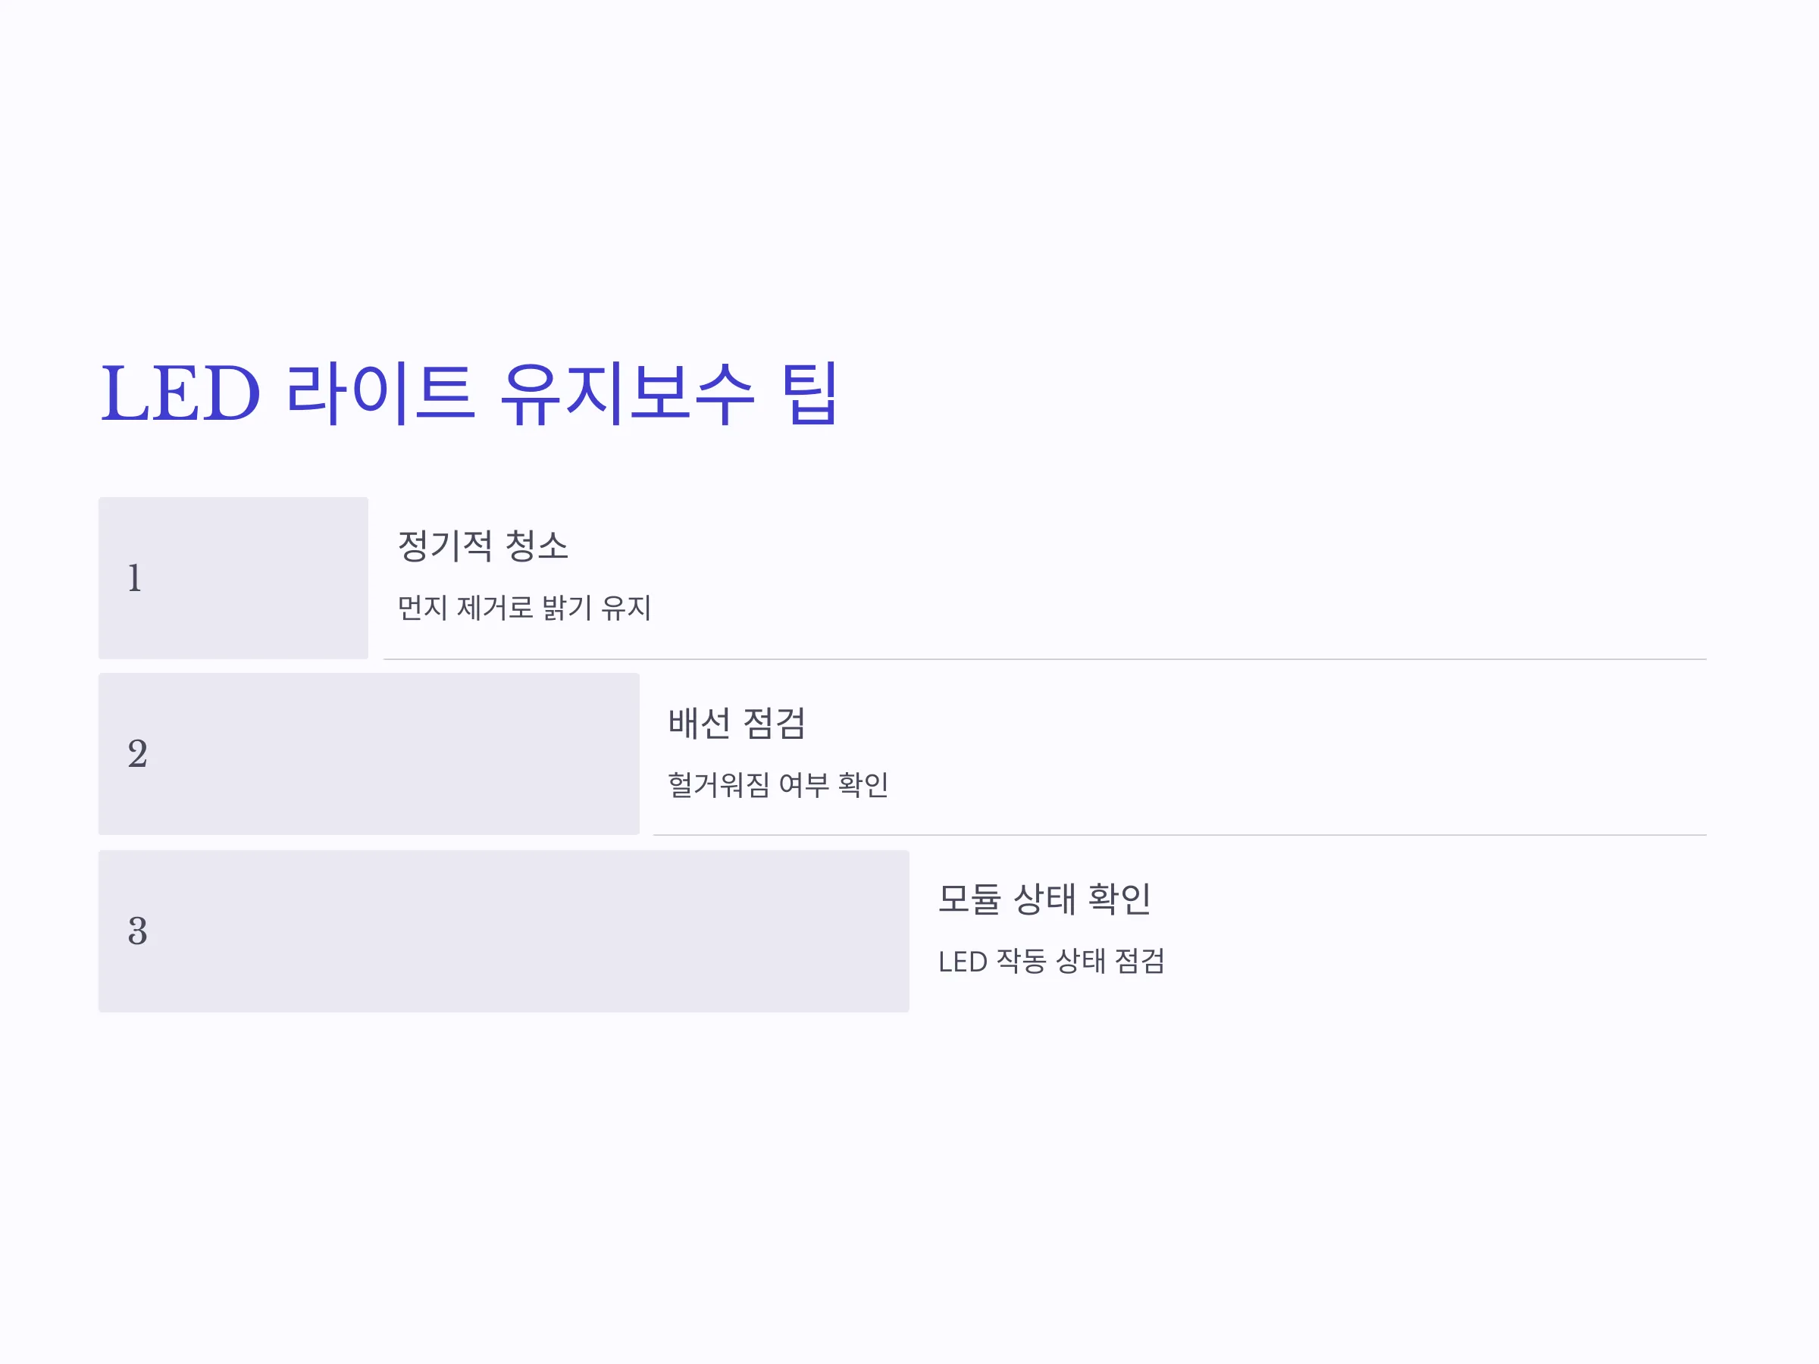
Task: Click the word 라이트 in the title
Action: tap(380, 395)
